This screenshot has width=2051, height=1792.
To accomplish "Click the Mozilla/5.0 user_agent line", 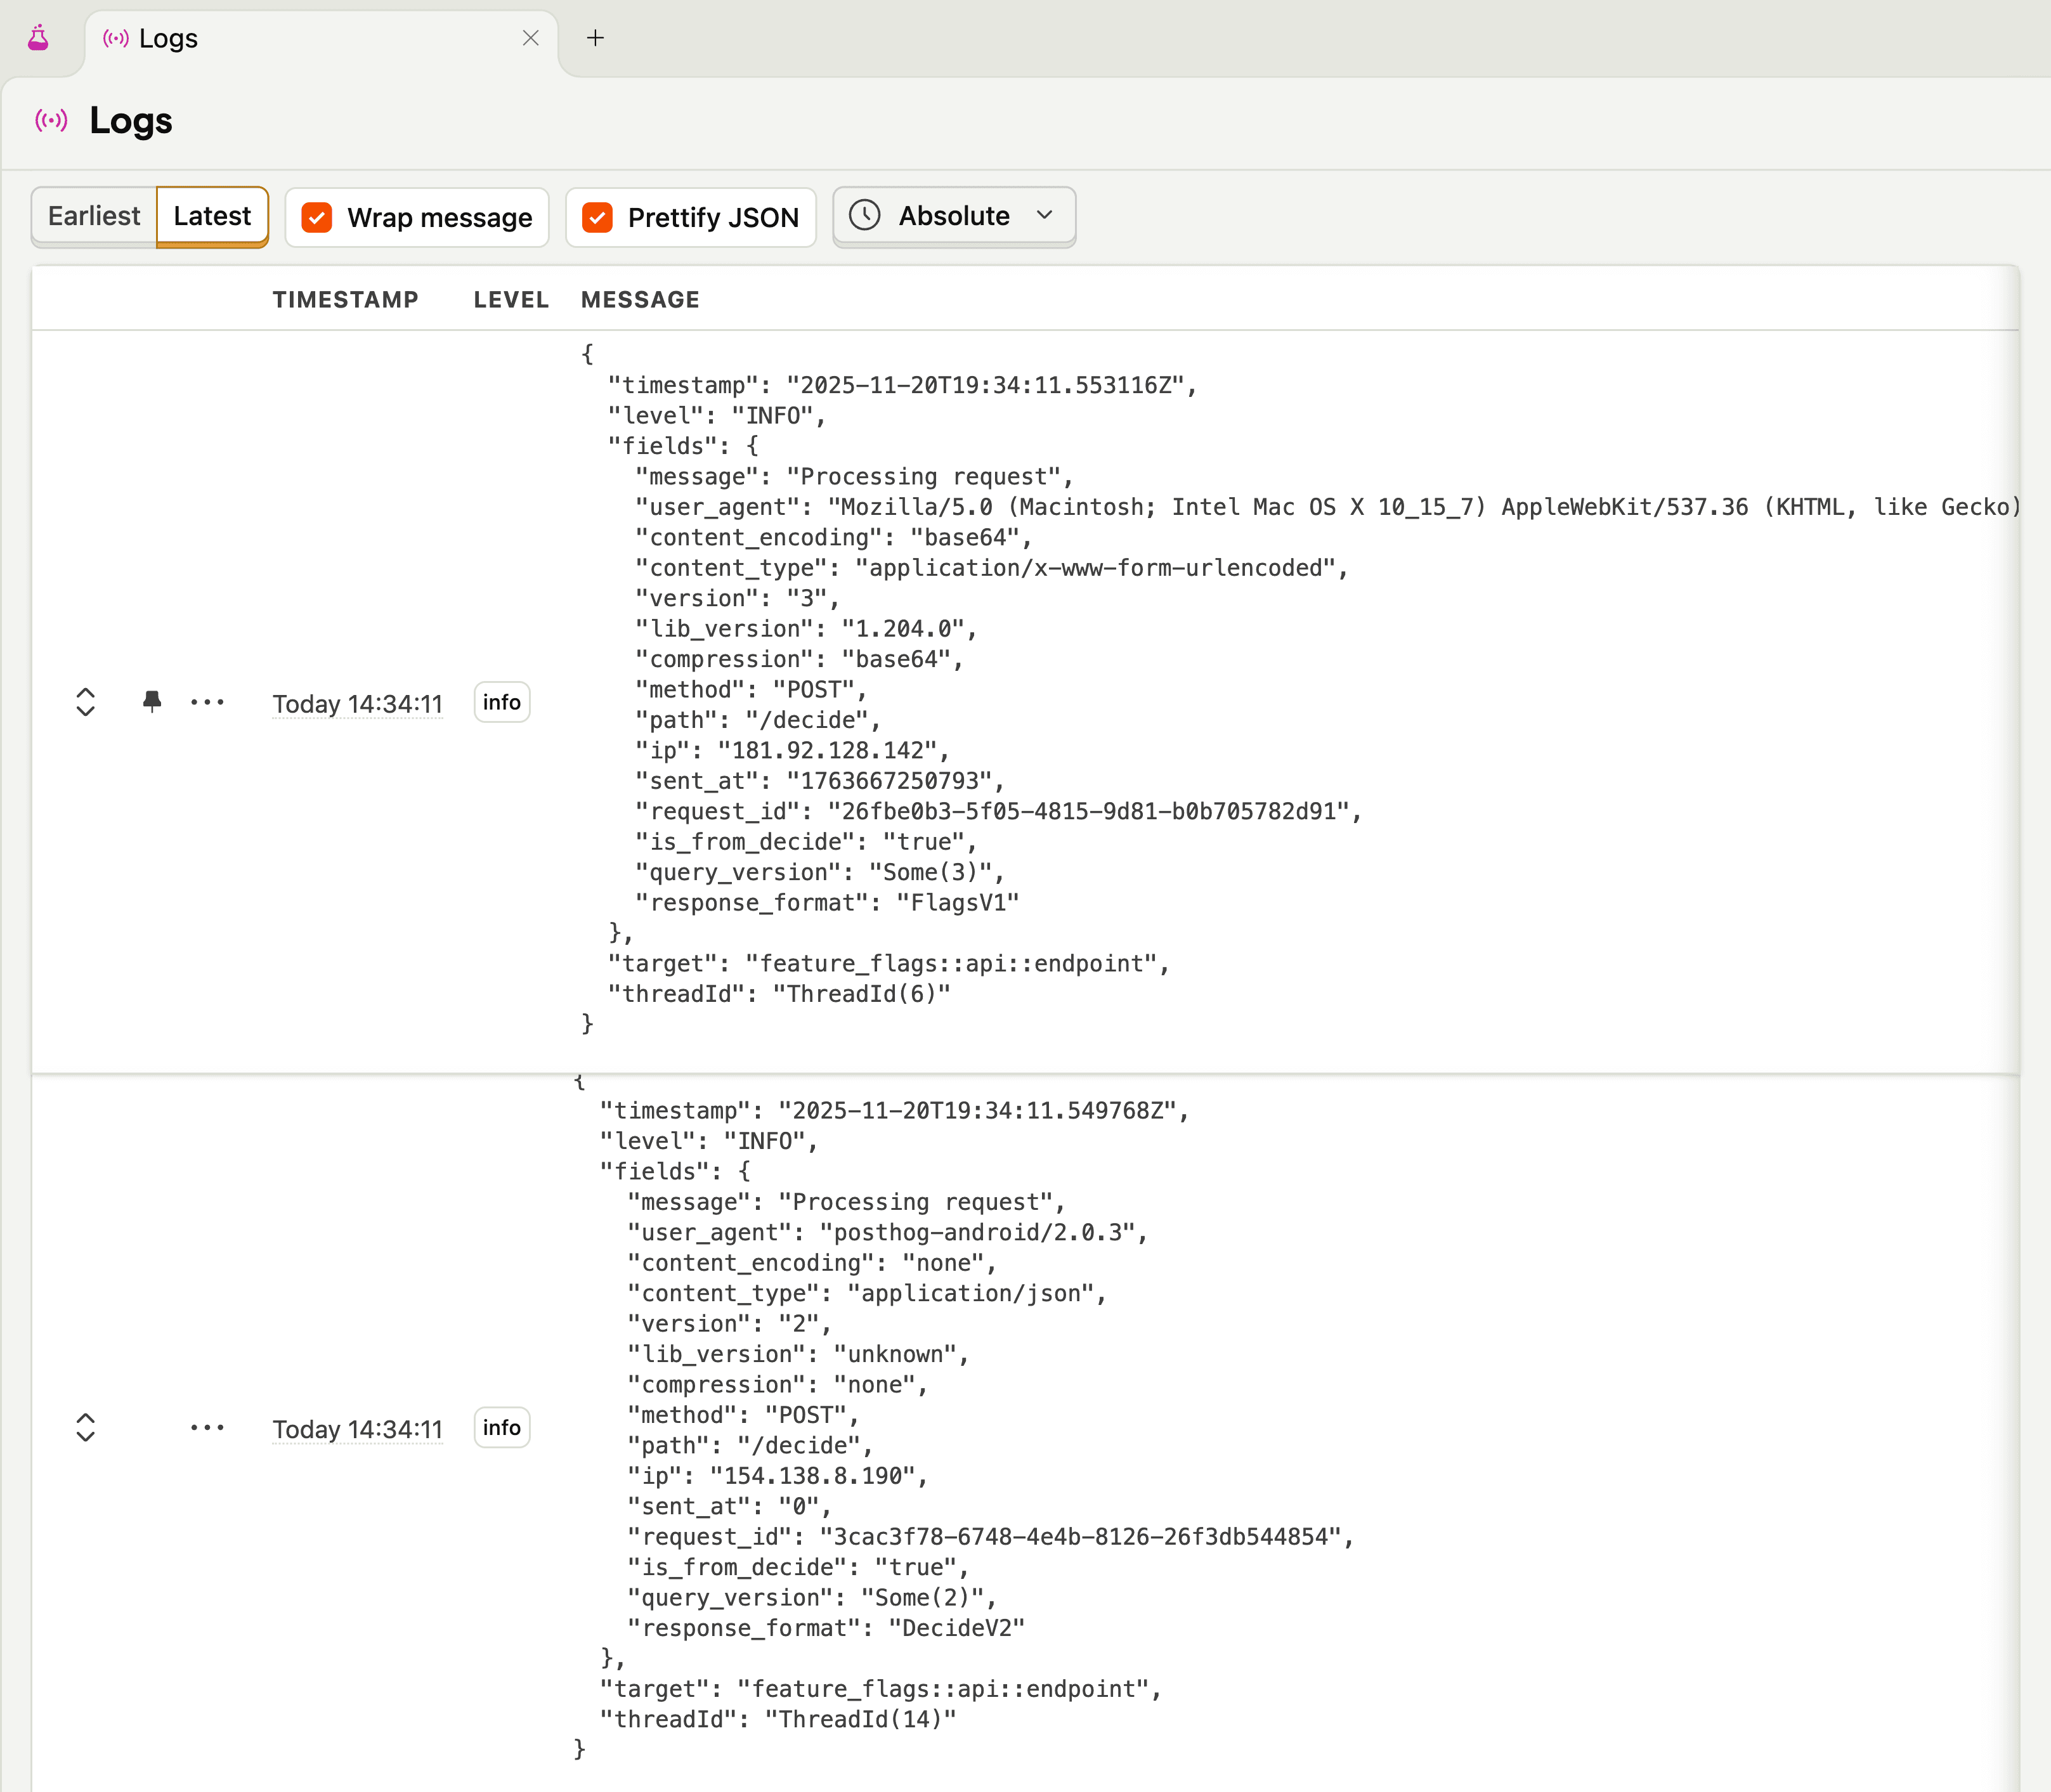I will click(1327, 507).
